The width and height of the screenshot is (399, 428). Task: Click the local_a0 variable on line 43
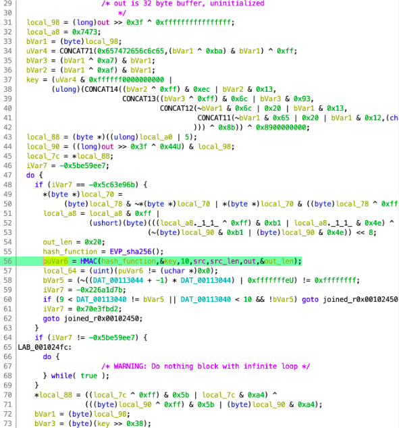(x=156, y=137)
